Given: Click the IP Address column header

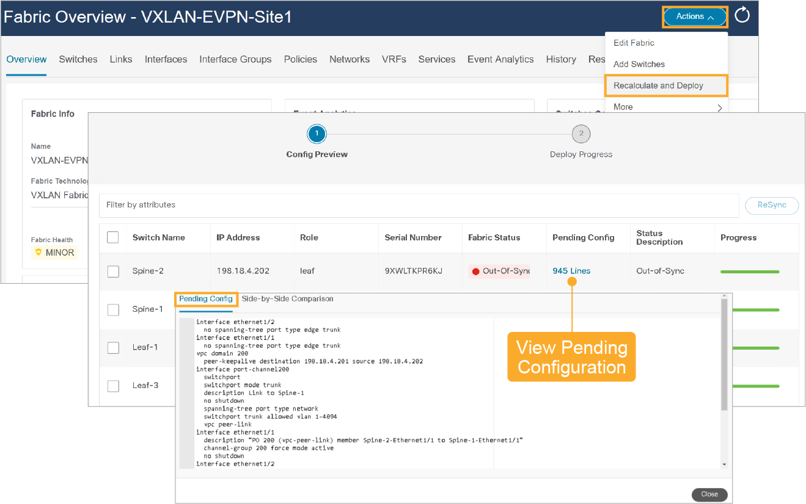Looking at the screenshot, I should pyautogui.click(x=238, y=237).
